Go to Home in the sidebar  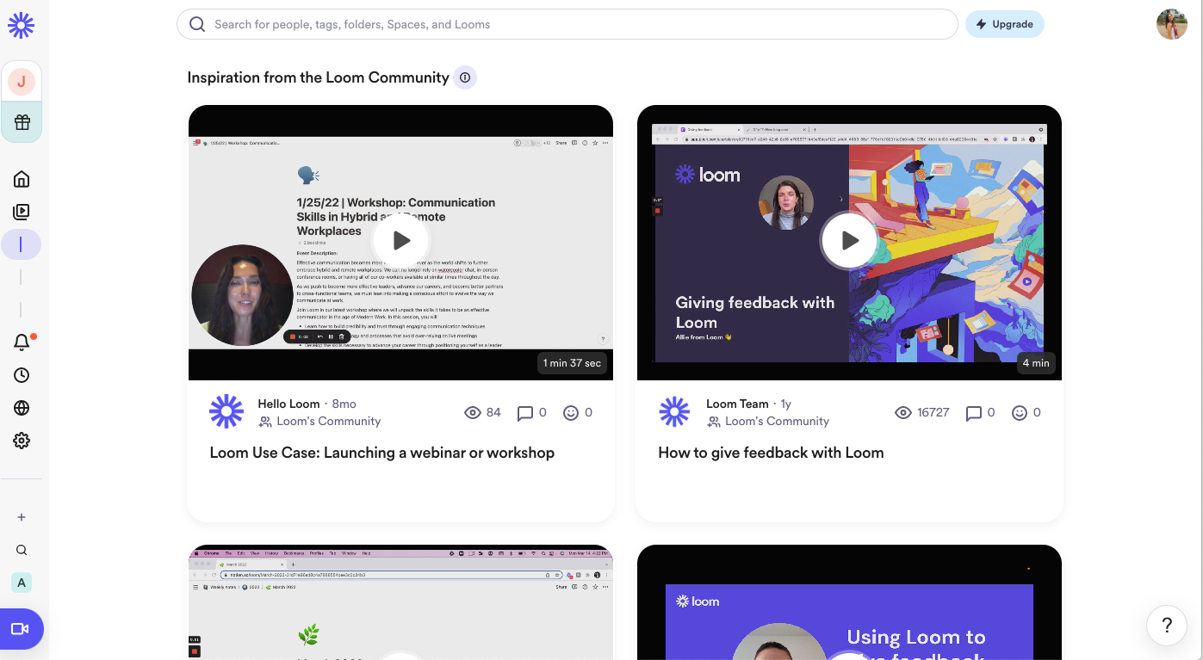[22, 179]
